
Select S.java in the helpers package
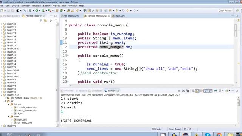[x=20, y=113]
